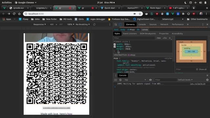The width and height of the screenshot is (210, 118).
Task: Click the canvas breadcrumb element
Action: point(145,30)
